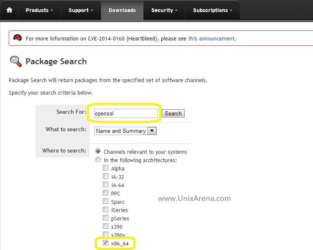Click the 'Package Search' heading text

click(x=56, y=62)
